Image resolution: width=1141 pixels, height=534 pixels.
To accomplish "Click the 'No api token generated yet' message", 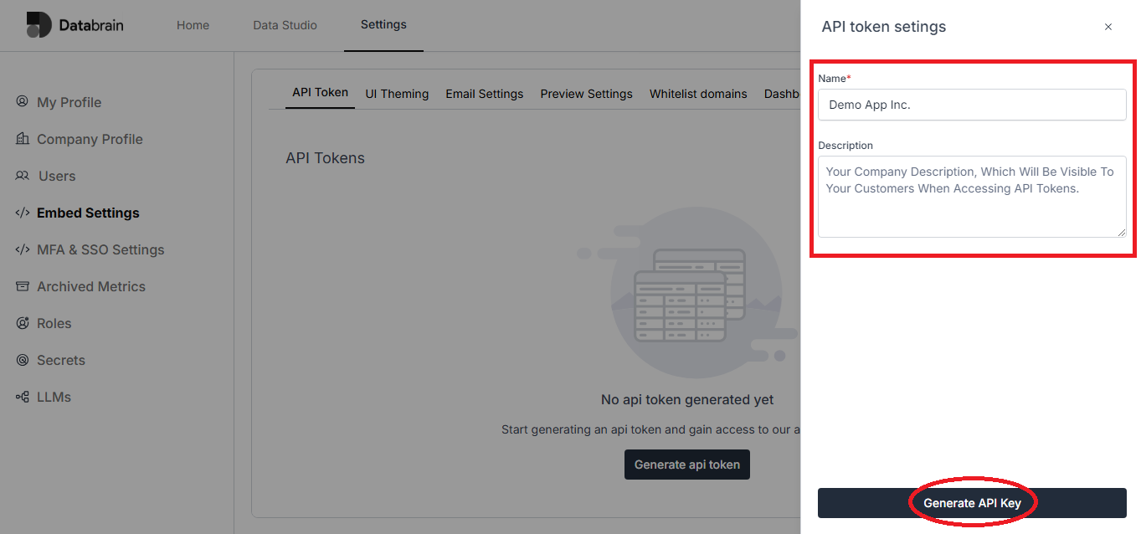I will coord(686,400).
